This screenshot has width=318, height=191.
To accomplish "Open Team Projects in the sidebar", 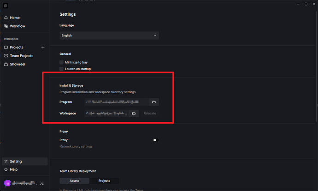I will pyautogui.click(x=21, y=55).
